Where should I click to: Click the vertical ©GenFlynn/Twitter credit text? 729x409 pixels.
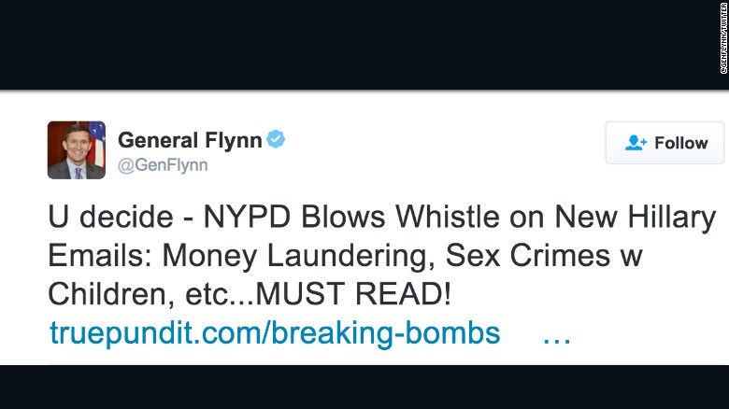[x=721, y=45]
